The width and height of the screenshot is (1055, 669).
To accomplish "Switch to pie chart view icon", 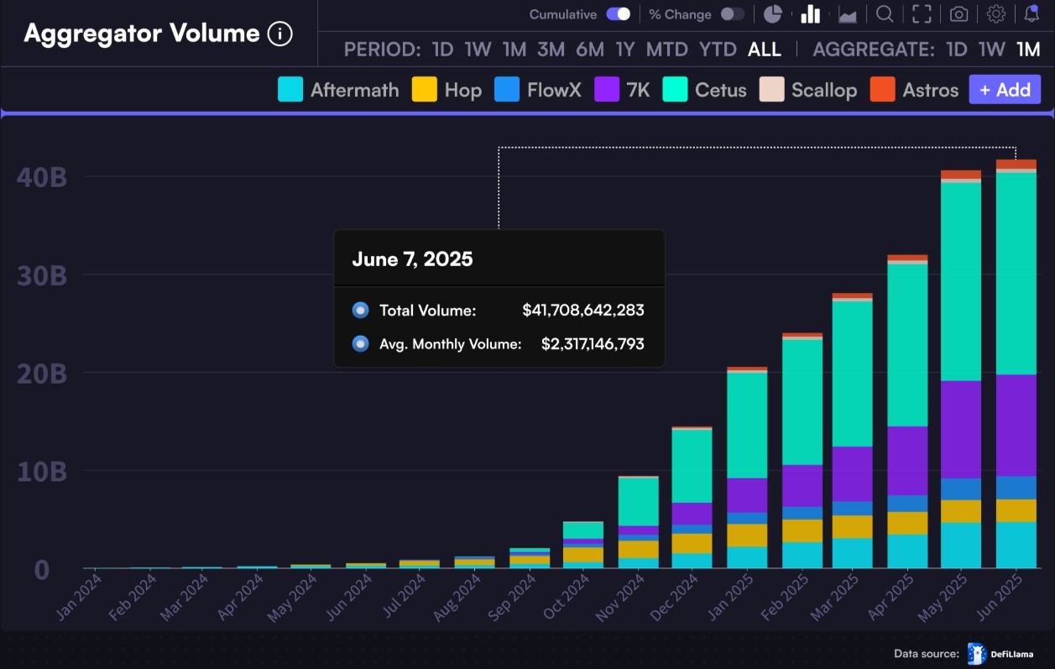I will point(773,14).
